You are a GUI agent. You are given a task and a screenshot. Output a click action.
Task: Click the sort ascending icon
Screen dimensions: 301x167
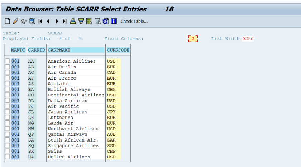(x=73, y=21)
